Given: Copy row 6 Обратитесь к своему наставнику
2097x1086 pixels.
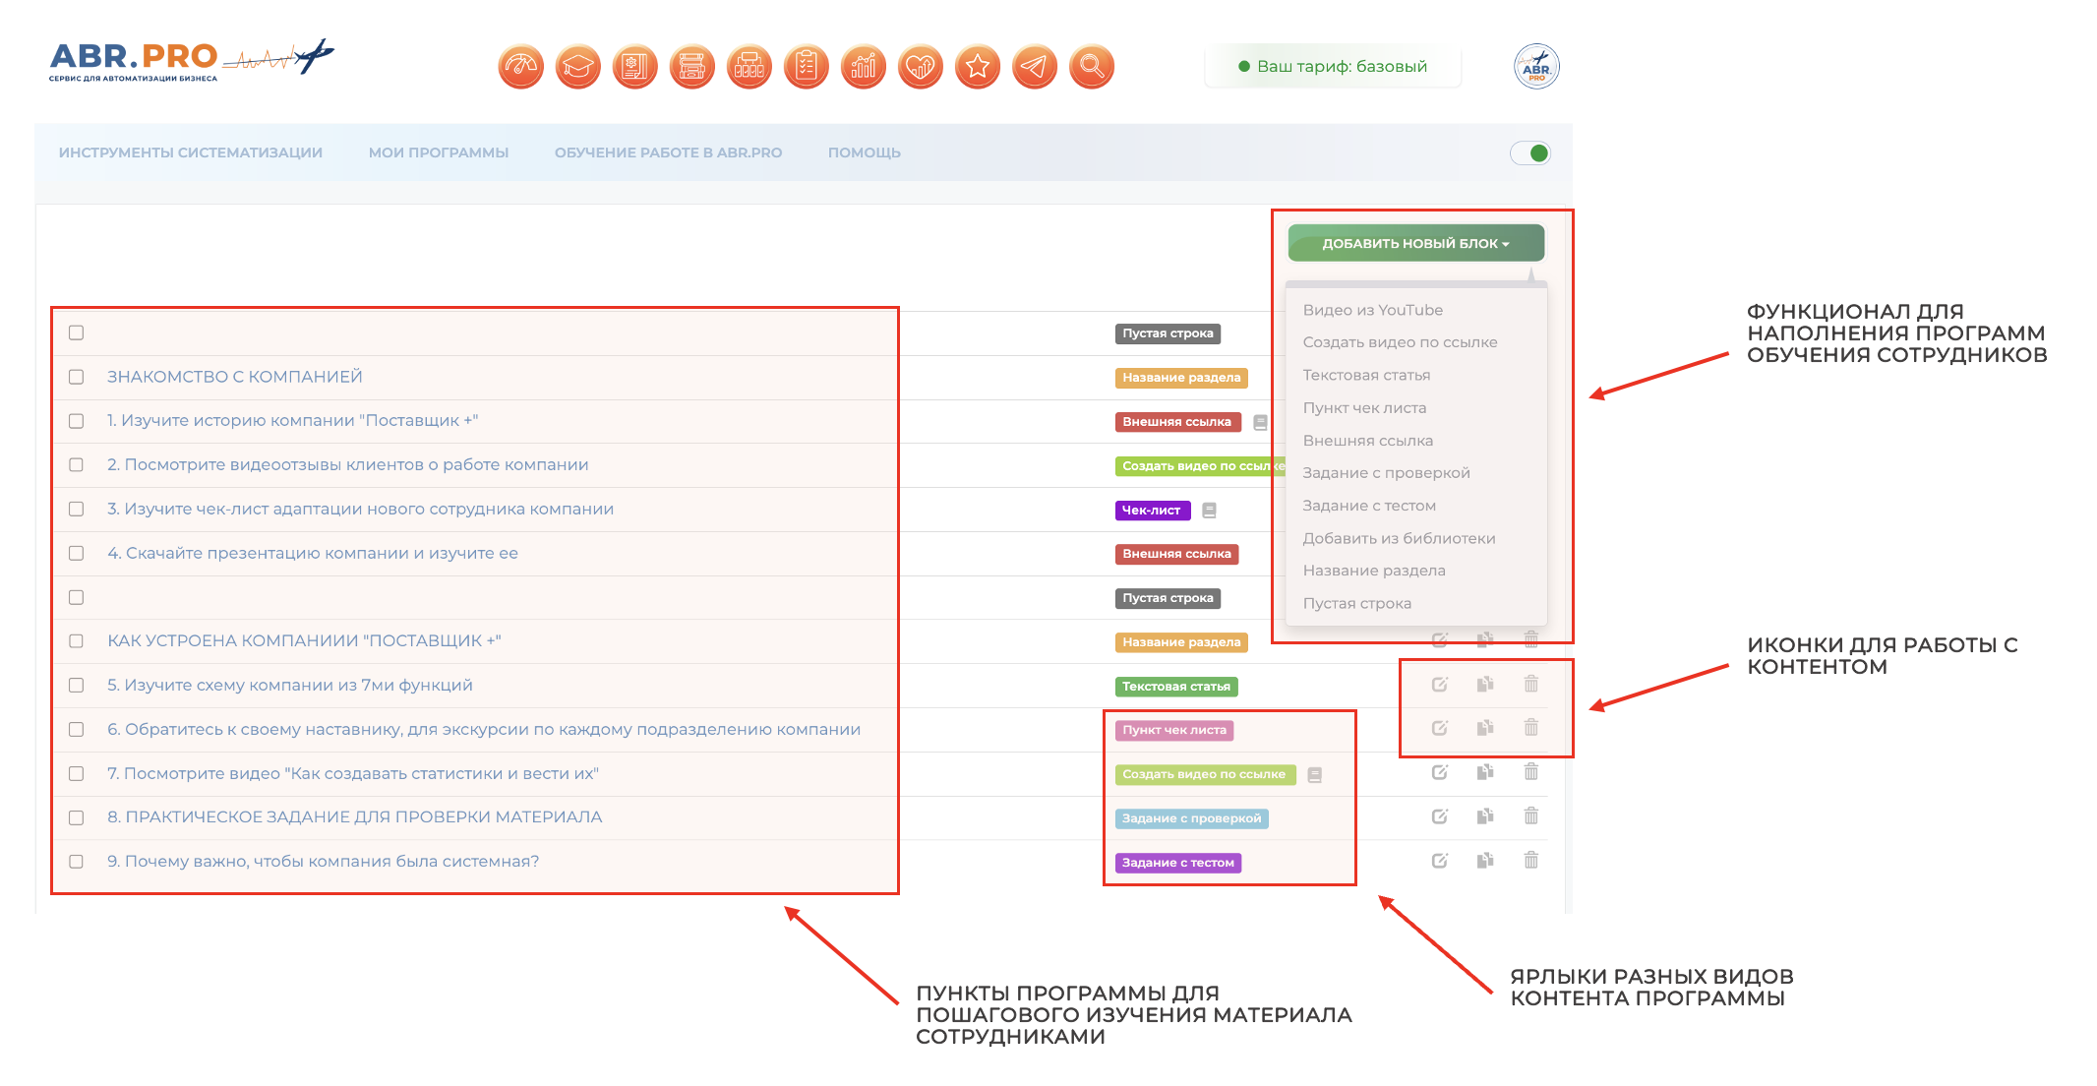Looking at the screenshot, I should click(1485, 729).
